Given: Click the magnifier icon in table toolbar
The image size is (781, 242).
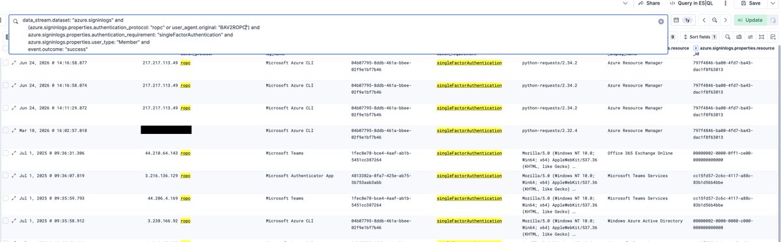Looking at the screenshot, I should [x=728, y=37].
